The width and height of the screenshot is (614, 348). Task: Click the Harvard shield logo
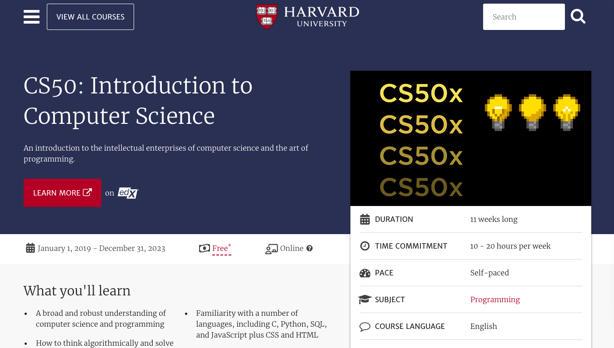[x=267, y=16]
